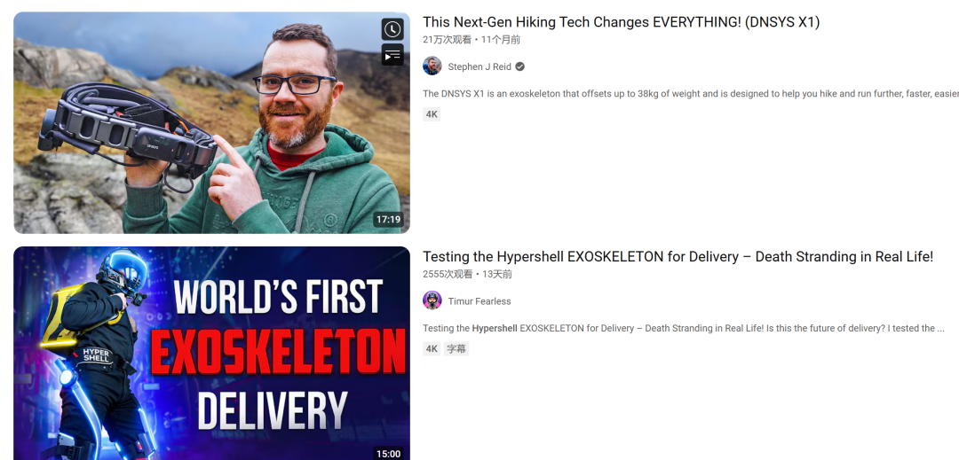Open title 'This Next-Gen Hiking Tech Changes EVERYTHING!'
Image resolution: width=959 pixels, height=460 pixels.
click(x=622, y=22)
